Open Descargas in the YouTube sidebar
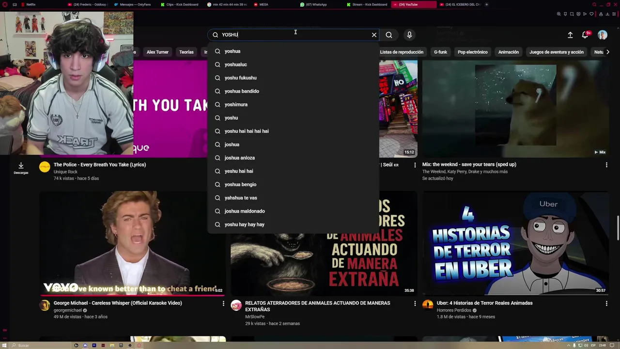This screenshot has width=620, height=349. pos(21,168)
